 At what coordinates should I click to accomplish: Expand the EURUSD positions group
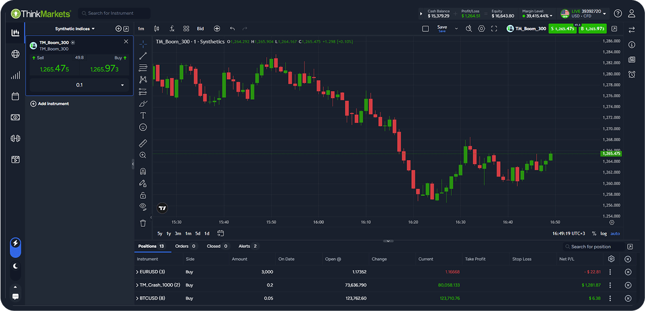pos(137,272)
